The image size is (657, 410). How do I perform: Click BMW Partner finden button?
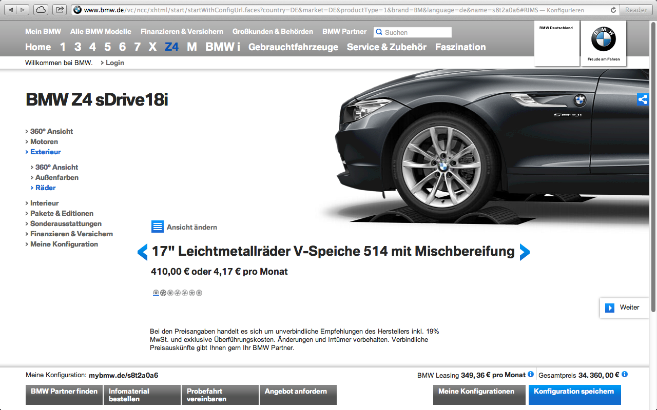coord(64,395)
